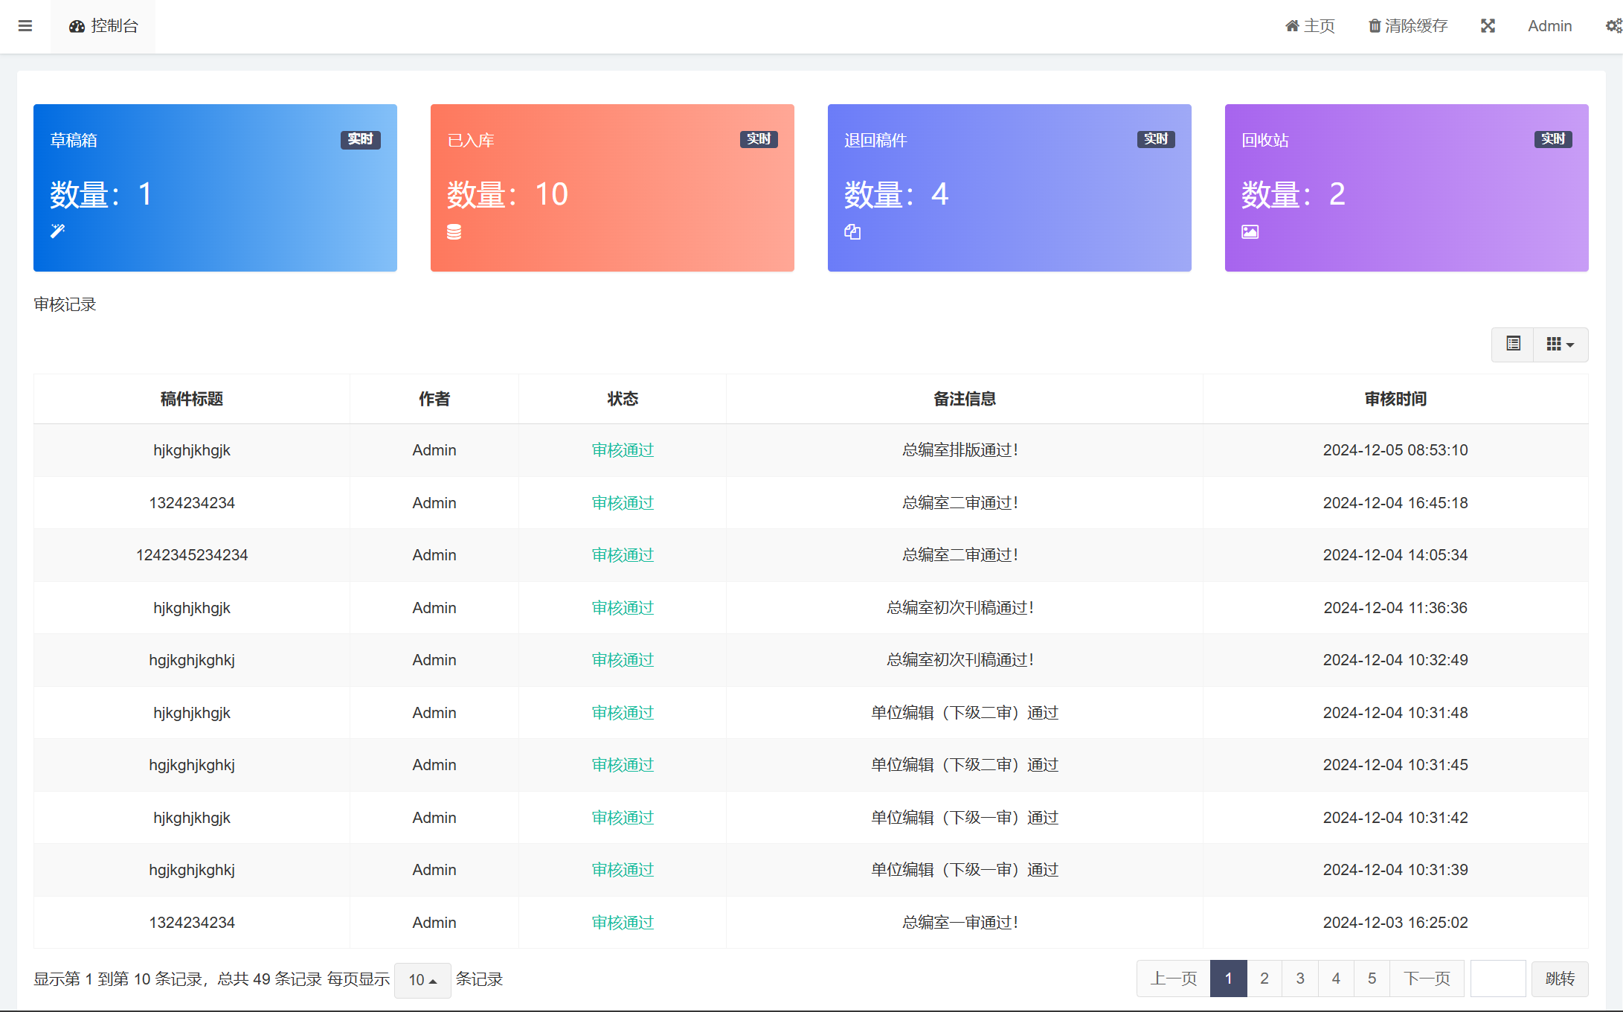Open the Admin user menu
The height and width of the screenshot is (1012, 1623).
[1549, 26]
